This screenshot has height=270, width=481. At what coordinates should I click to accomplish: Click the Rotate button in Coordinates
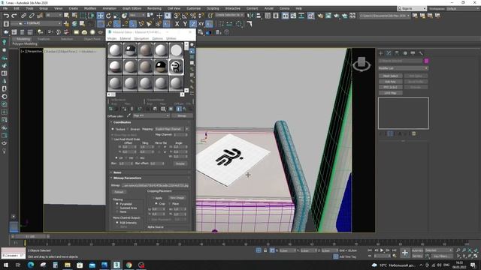(x=180, y=163)
